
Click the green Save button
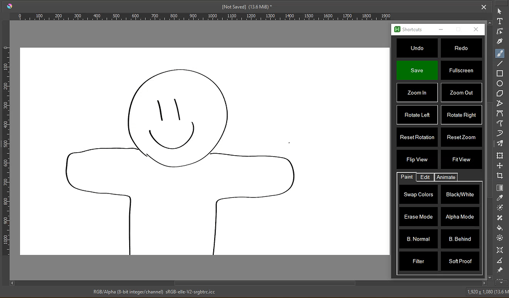coord(417,70)
